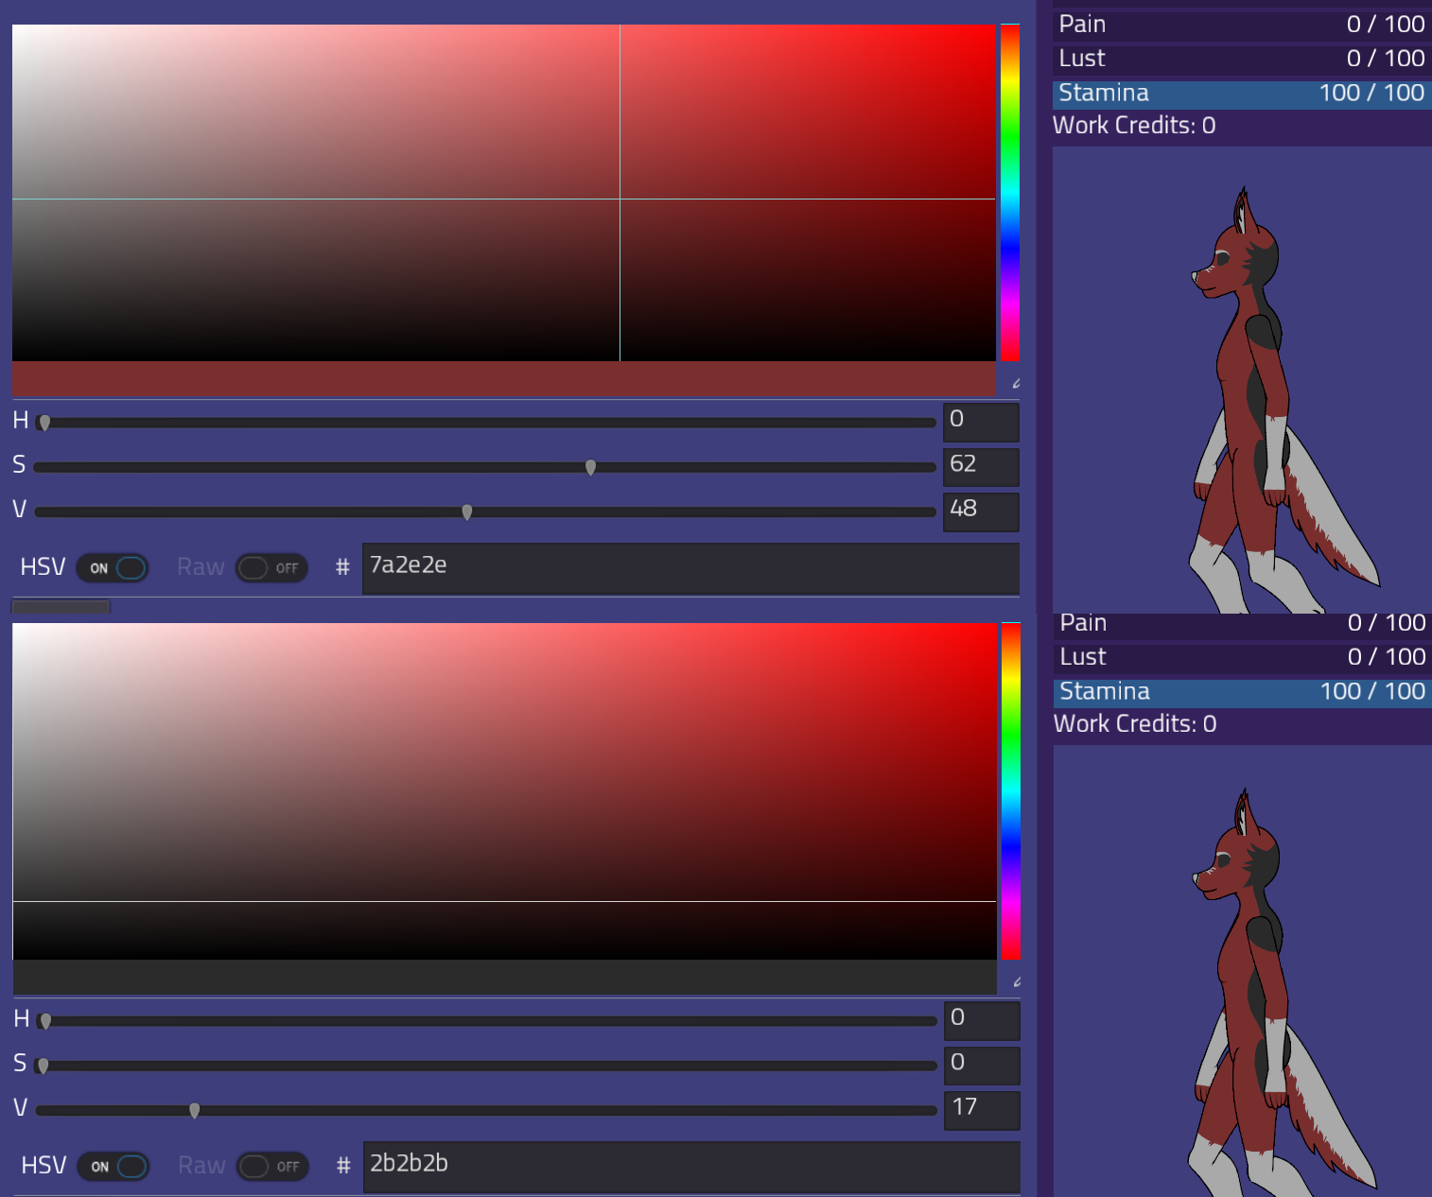
Task: Click the H value box in upper picker
Action: [x=981, y=422]
